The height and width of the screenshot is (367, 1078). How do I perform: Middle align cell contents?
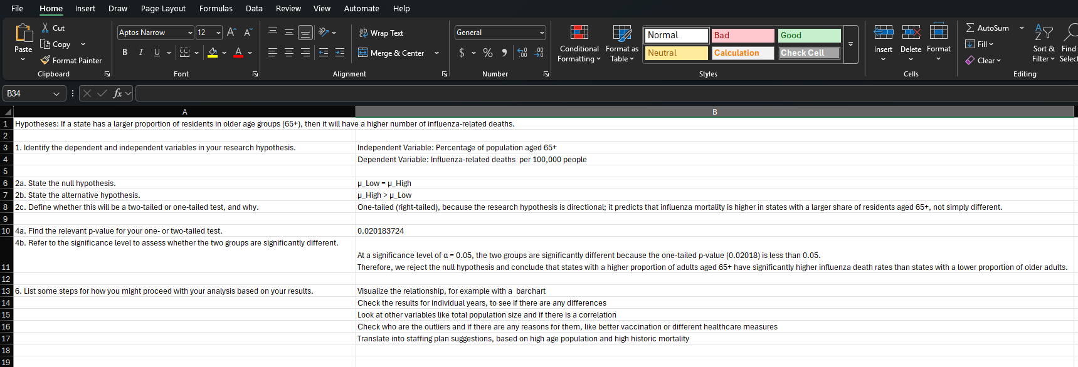pyautogui.click(x=289, y=32)
